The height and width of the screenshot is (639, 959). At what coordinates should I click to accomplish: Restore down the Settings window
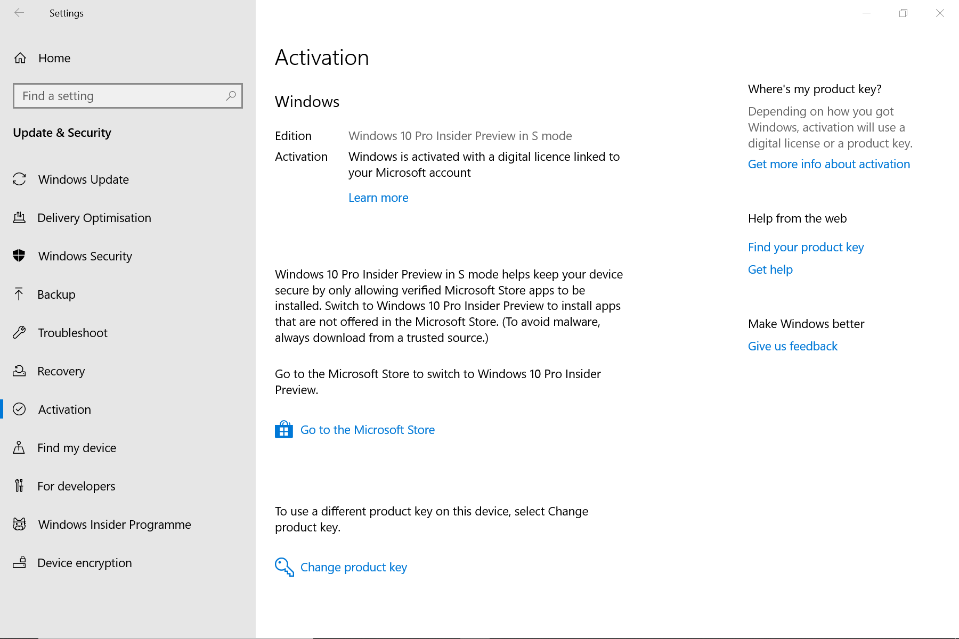(x=903, y=13)
